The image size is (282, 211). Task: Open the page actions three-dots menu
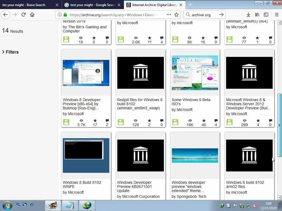pyautogui.click(x=169, y=15)
